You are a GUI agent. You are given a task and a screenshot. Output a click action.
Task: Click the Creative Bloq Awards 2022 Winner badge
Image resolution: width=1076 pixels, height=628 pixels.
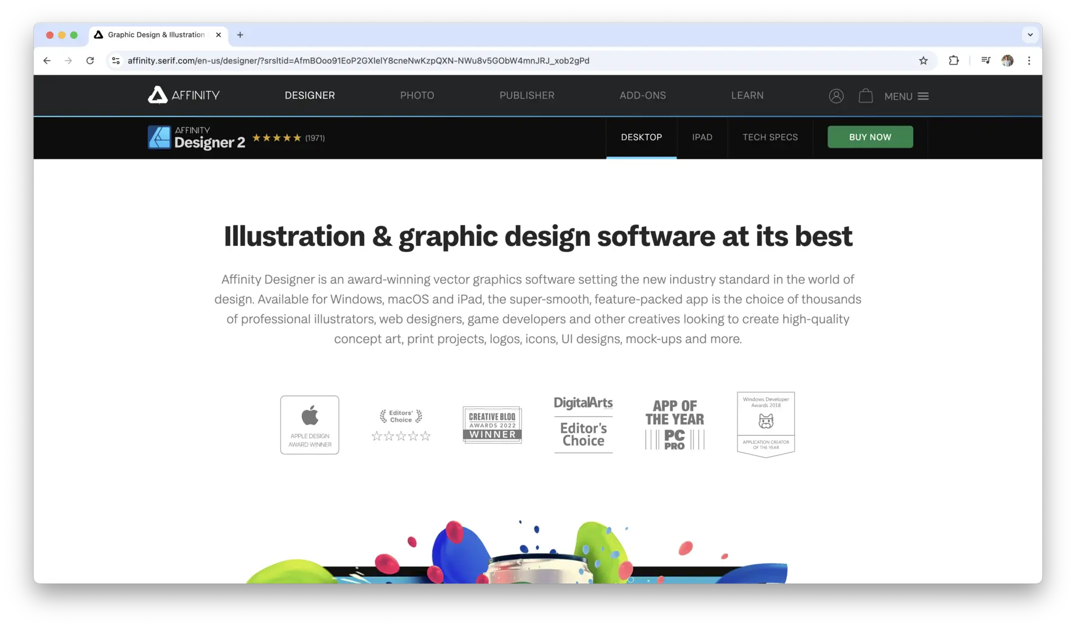[492, 425]
